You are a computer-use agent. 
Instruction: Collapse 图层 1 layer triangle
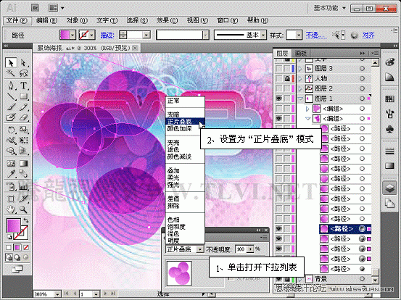point(300,99)
